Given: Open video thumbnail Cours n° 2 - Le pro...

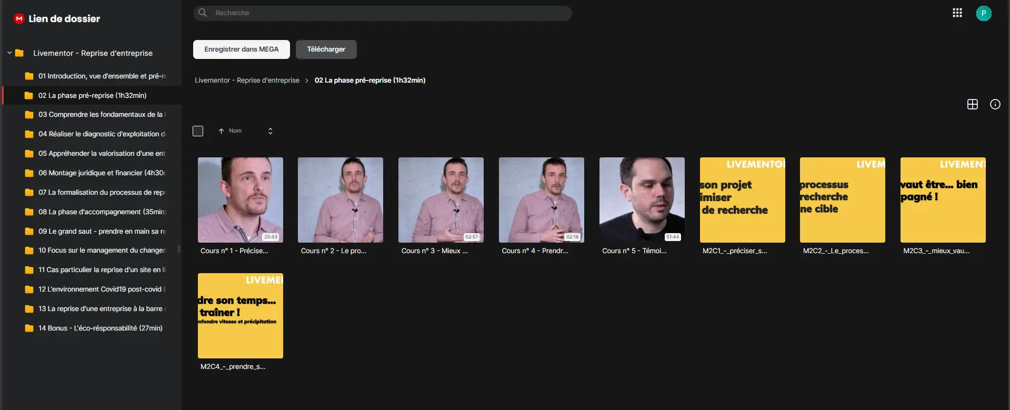Looking at the screenshot, I should 341,200.
